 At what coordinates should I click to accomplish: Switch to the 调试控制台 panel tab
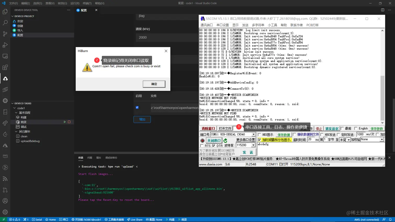(111, 158)
